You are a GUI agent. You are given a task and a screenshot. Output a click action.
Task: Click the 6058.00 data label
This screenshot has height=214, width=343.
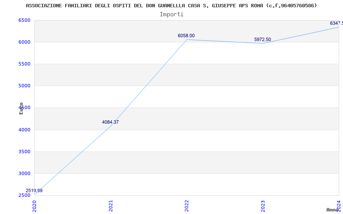click(186, 36)
